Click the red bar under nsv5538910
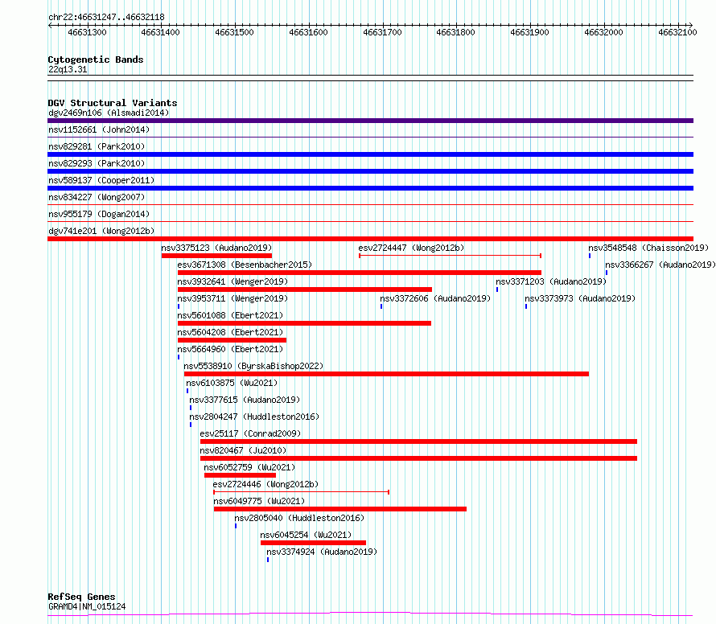The image size is (716, 624). click(x=386, y=374)
